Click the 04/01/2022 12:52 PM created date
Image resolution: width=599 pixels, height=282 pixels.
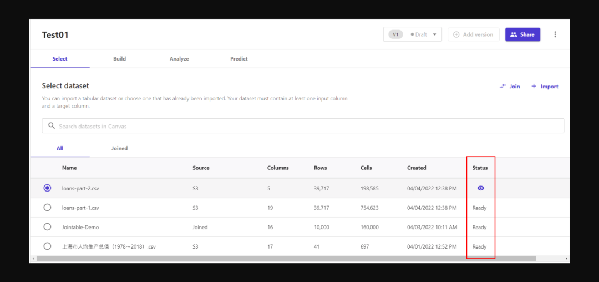click(x=432, y=247)
